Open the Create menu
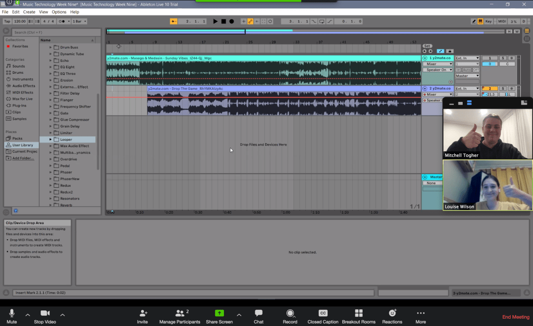Image resolution: width=533 pixels, height=326 pixels. pyautogui.click(x=29, y=11)
